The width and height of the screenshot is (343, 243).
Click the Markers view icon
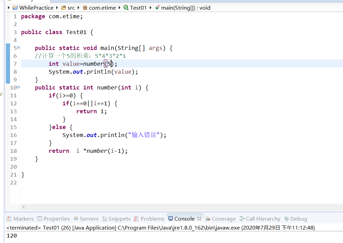coord(9,219)
